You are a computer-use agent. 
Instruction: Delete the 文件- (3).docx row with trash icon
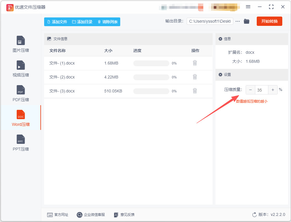tap(195, 91)
